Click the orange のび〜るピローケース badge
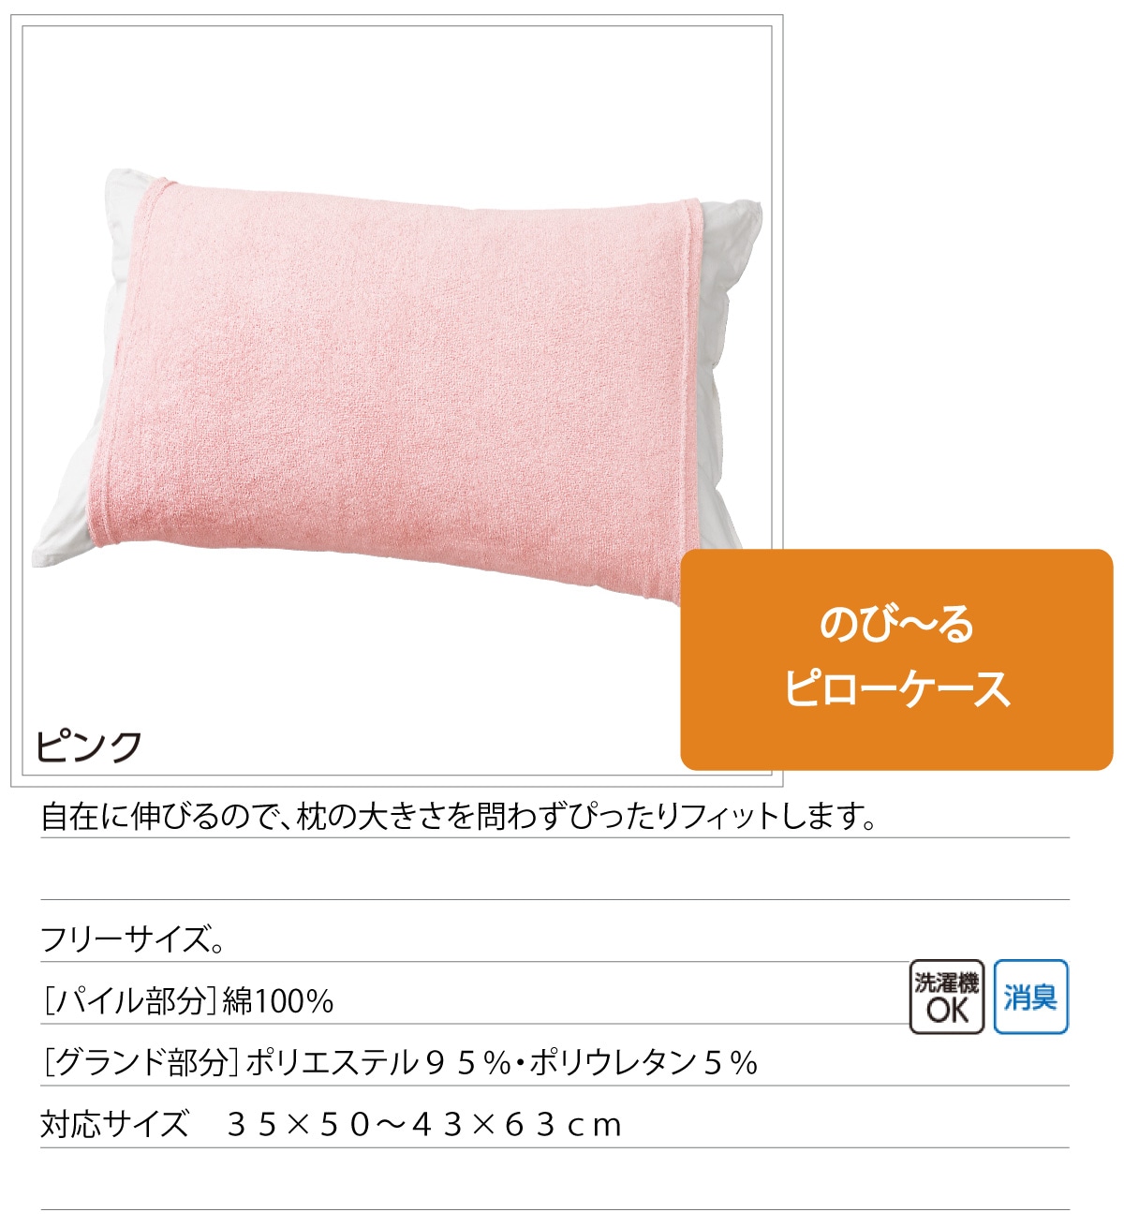 (896, 659)
